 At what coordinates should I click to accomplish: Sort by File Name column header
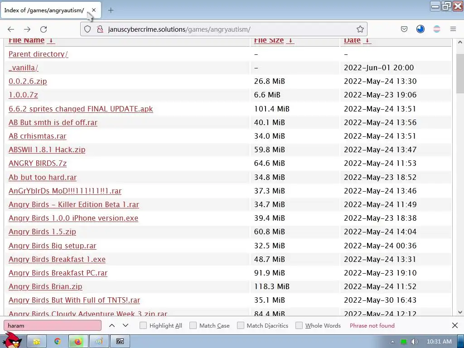click(x=27, y=40)
